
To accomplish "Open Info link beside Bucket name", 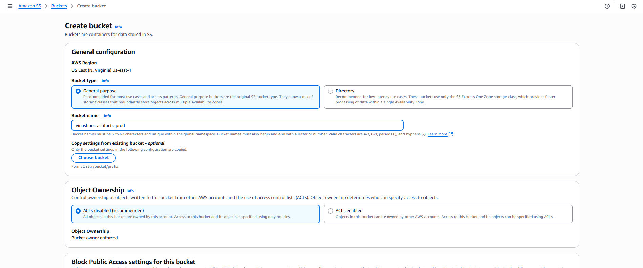I will [x=107, y=116].
